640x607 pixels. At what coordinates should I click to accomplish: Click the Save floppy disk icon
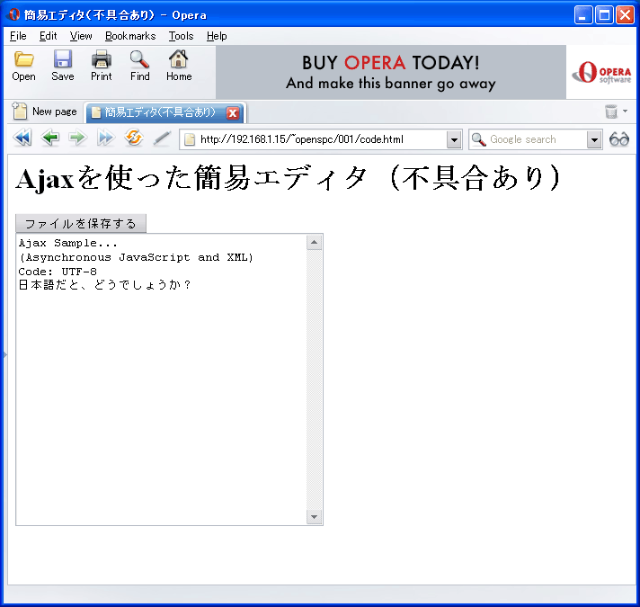[x=63, y=59]
